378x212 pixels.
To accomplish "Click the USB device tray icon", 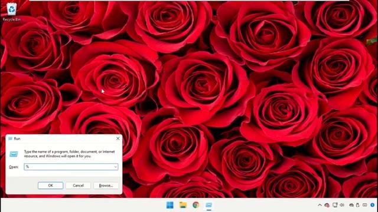I will point(358,205).
